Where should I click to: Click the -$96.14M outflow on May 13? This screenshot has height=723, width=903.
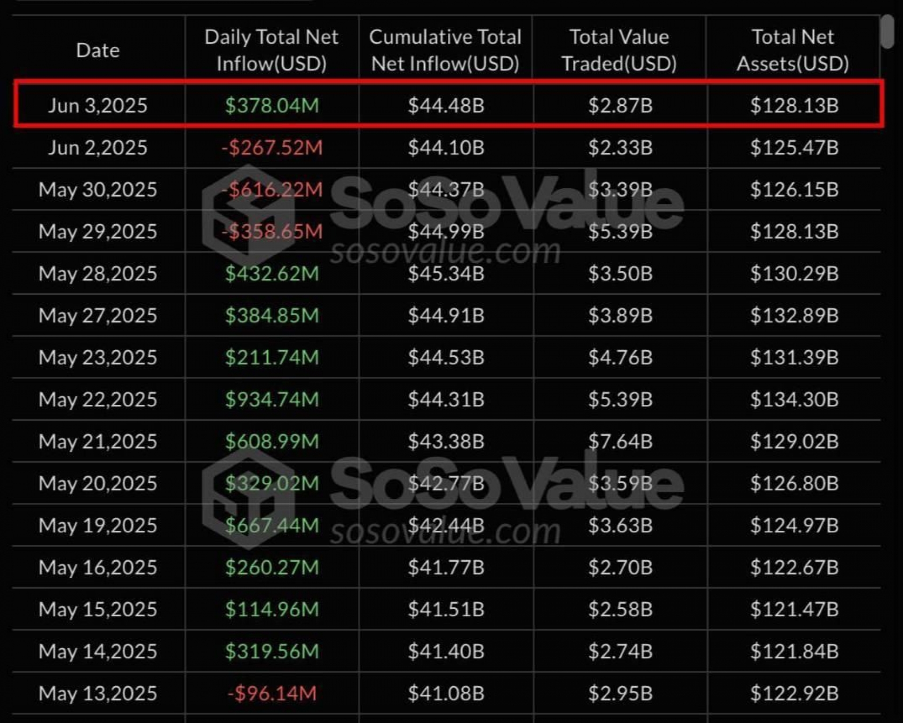[272, 693]
